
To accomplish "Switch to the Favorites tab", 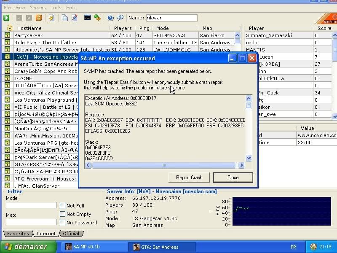I will click(18, 234).
